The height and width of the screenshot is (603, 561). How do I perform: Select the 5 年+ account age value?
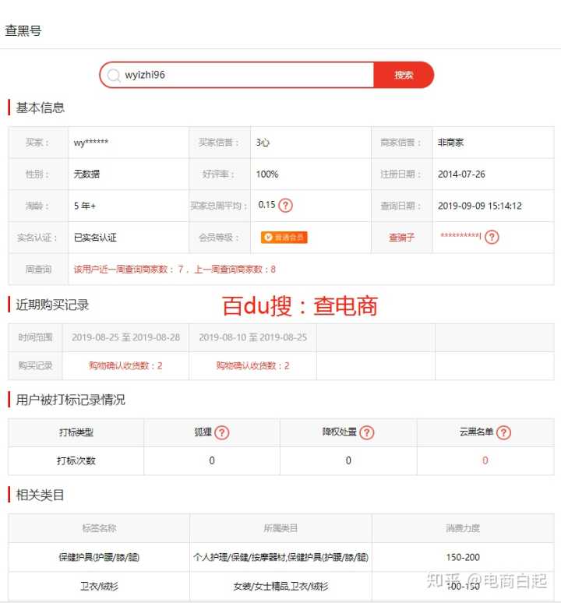click(x=85, y=206)
